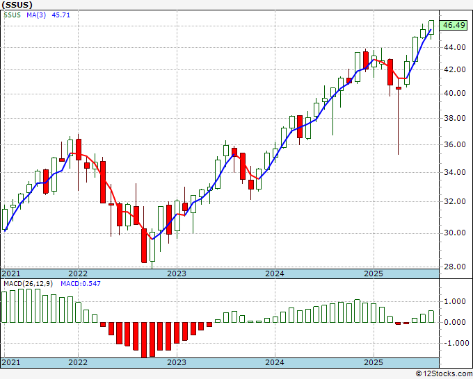Click 2022 on the price chart timeline
473x379 pixels.
[x=78, y=273]
